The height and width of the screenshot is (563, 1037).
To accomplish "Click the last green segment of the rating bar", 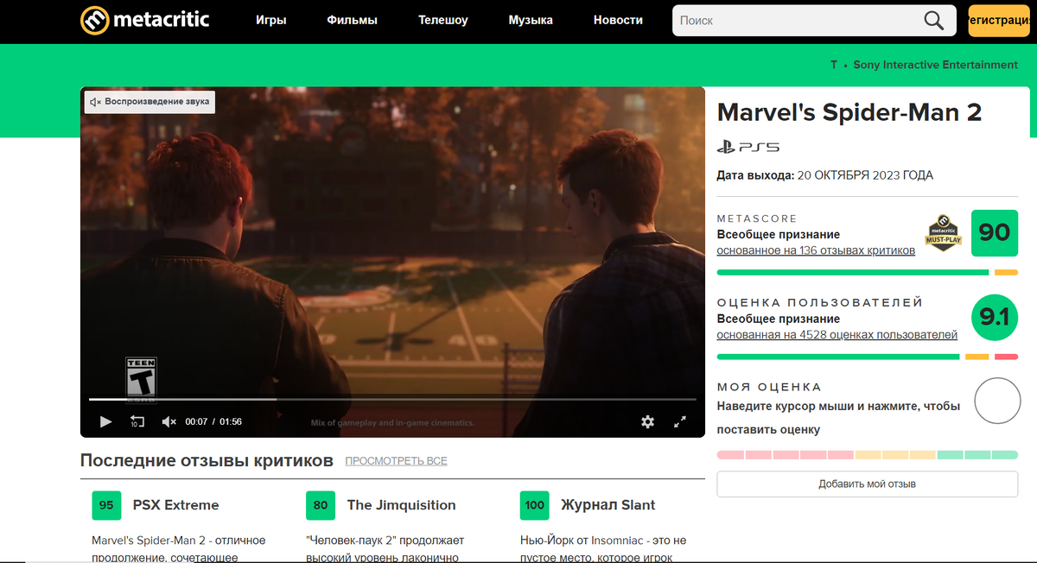I will (x=1005, y=454).
